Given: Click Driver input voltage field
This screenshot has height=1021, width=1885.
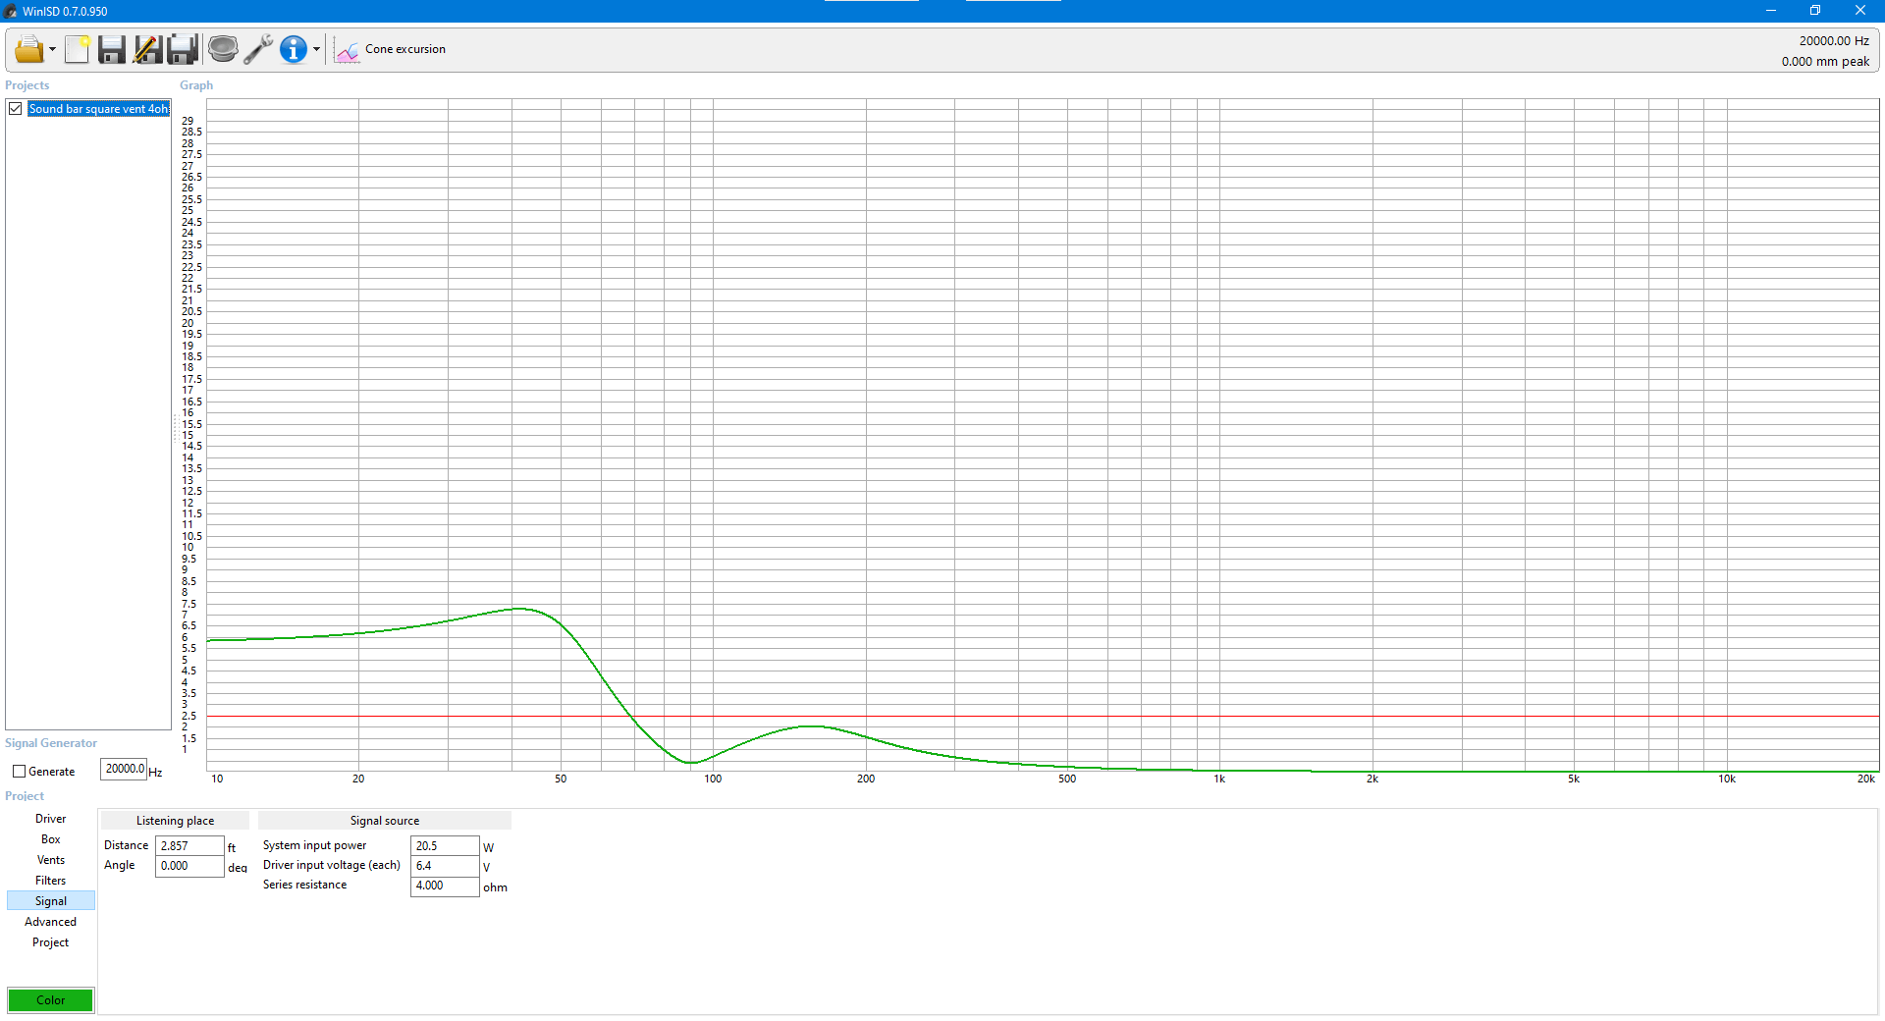Looking at the screenshot, I should click(x=445, y=866).
